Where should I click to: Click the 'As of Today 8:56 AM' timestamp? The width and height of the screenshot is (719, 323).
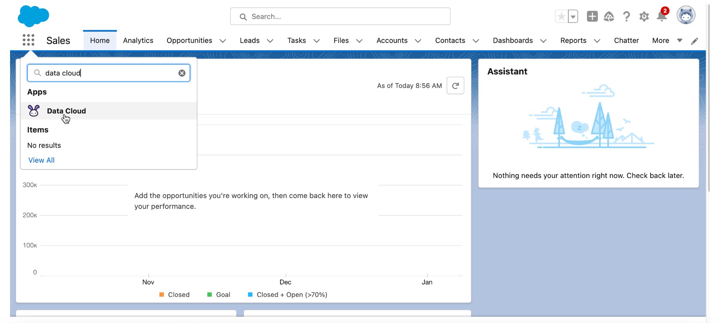pyautogui.click(x=409, y=86)
